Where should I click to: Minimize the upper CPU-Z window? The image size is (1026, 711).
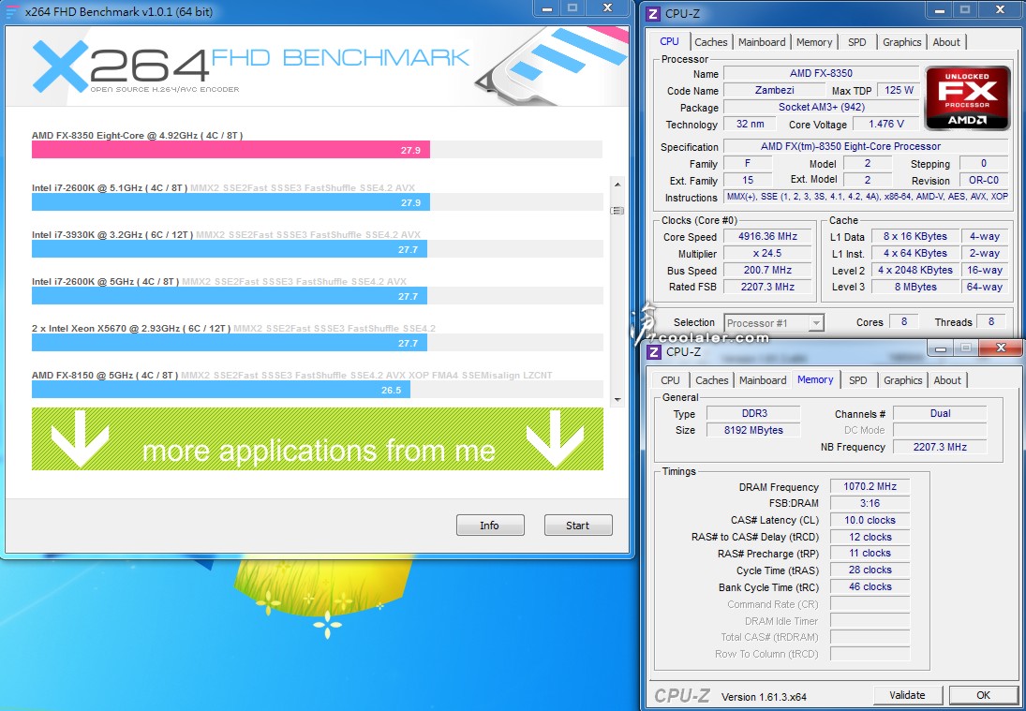[x=940, y=9]
